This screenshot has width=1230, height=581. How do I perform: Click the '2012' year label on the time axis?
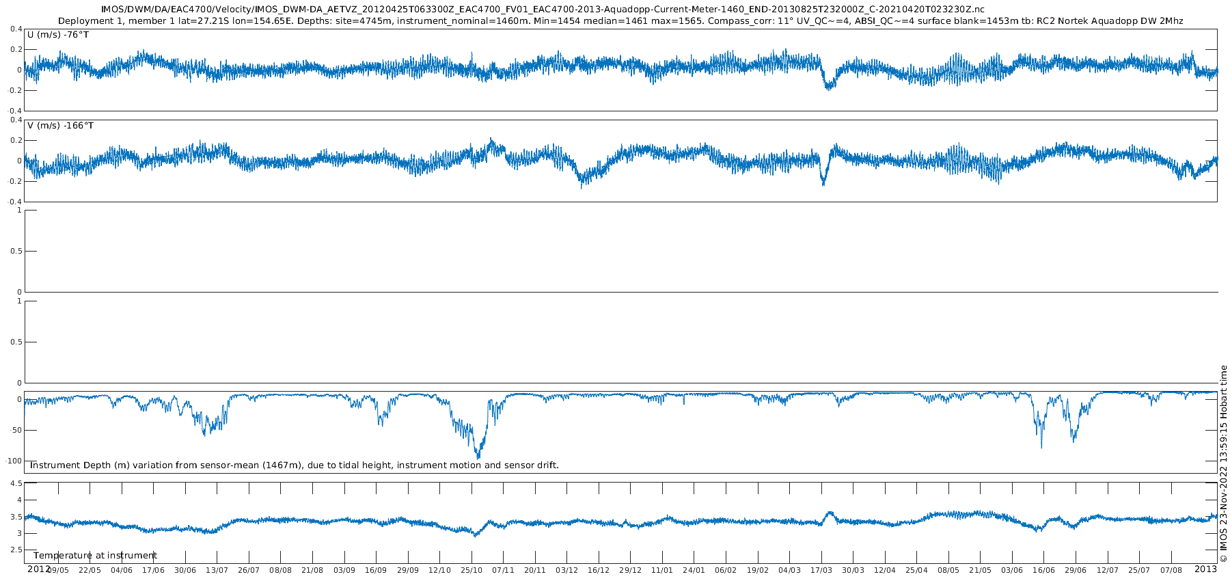coord(38,569)
